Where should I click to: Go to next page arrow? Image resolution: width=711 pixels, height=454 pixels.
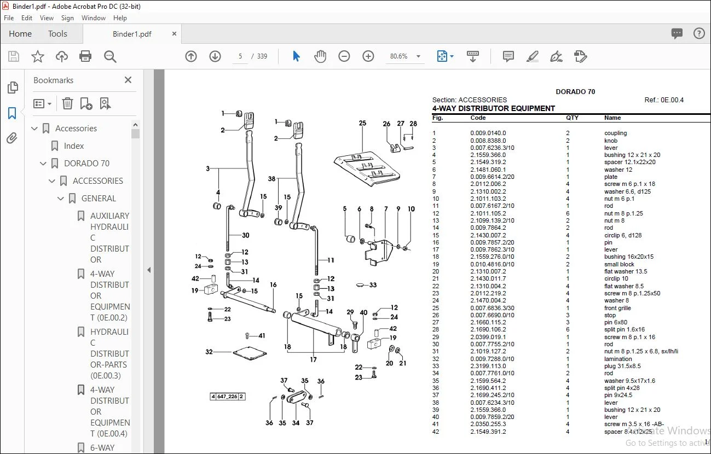[215, 56]
